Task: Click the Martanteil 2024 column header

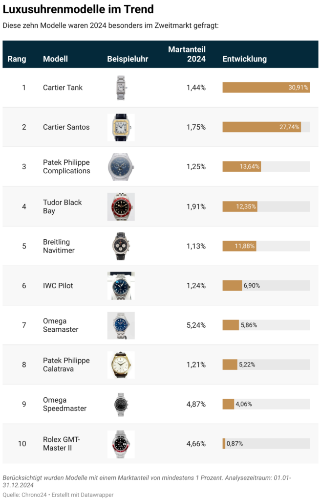Action: point(187,54)
